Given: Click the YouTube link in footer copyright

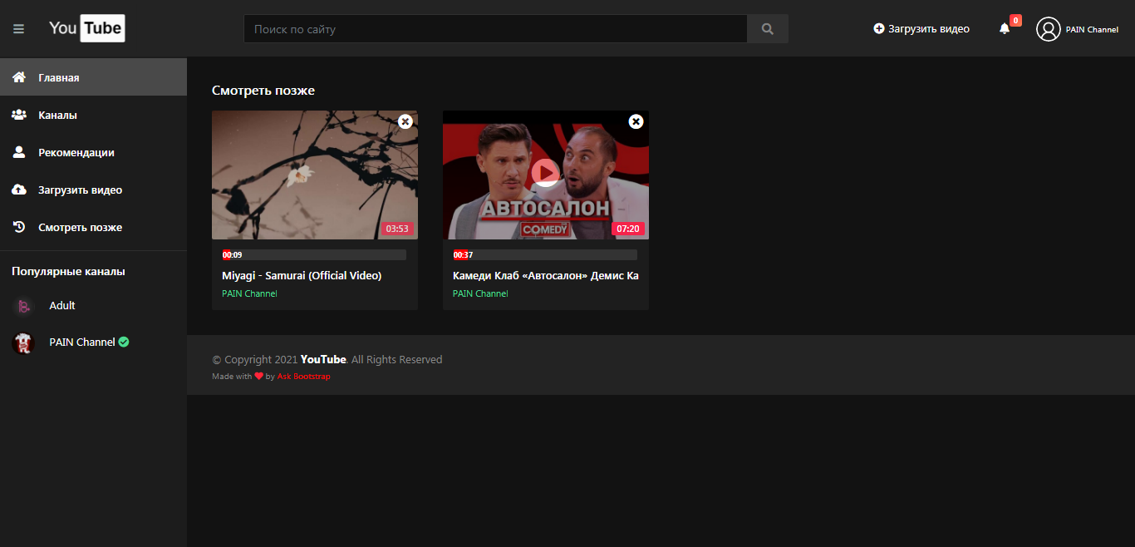Looking at the screenshot, I should click(323, 360).
